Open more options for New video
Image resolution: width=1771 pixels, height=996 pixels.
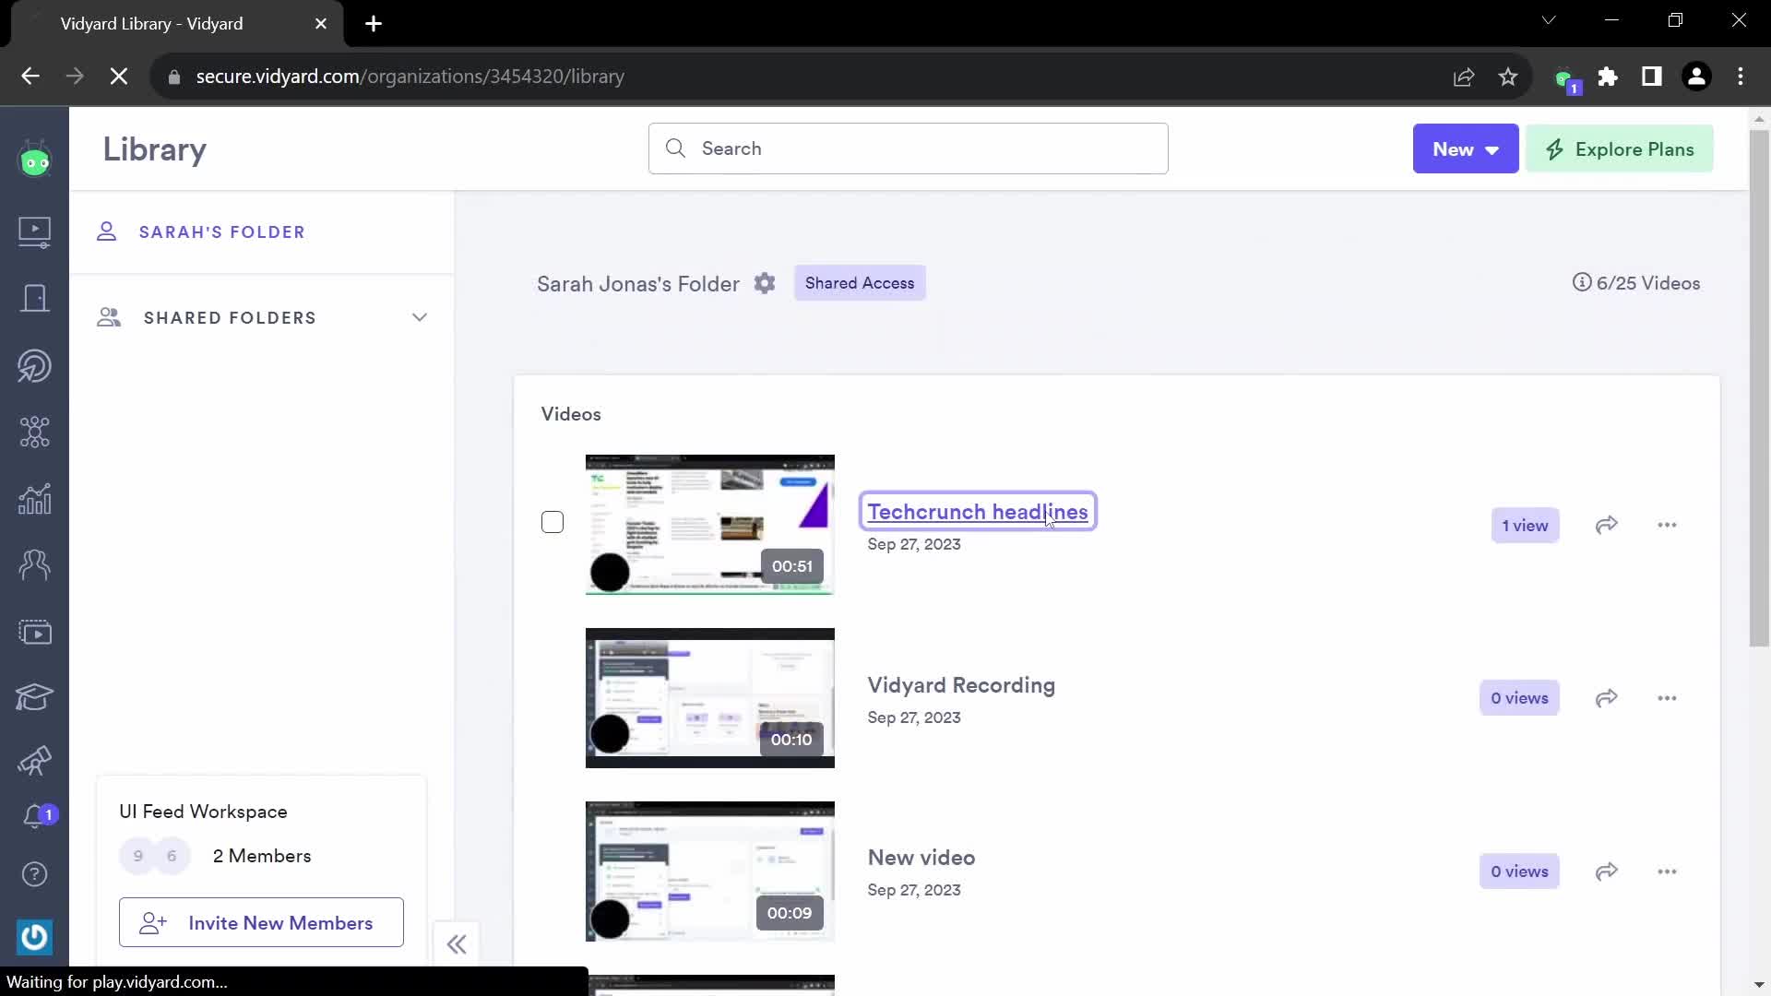coord(1667,871)
